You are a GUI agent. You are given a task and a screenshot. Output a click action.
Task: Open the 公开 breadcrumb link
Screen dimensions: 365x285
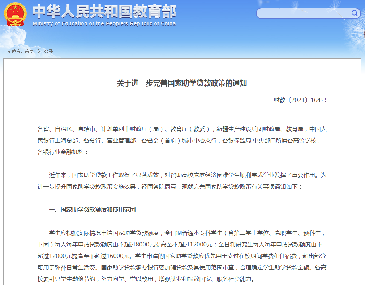click(x=48, y=51)
